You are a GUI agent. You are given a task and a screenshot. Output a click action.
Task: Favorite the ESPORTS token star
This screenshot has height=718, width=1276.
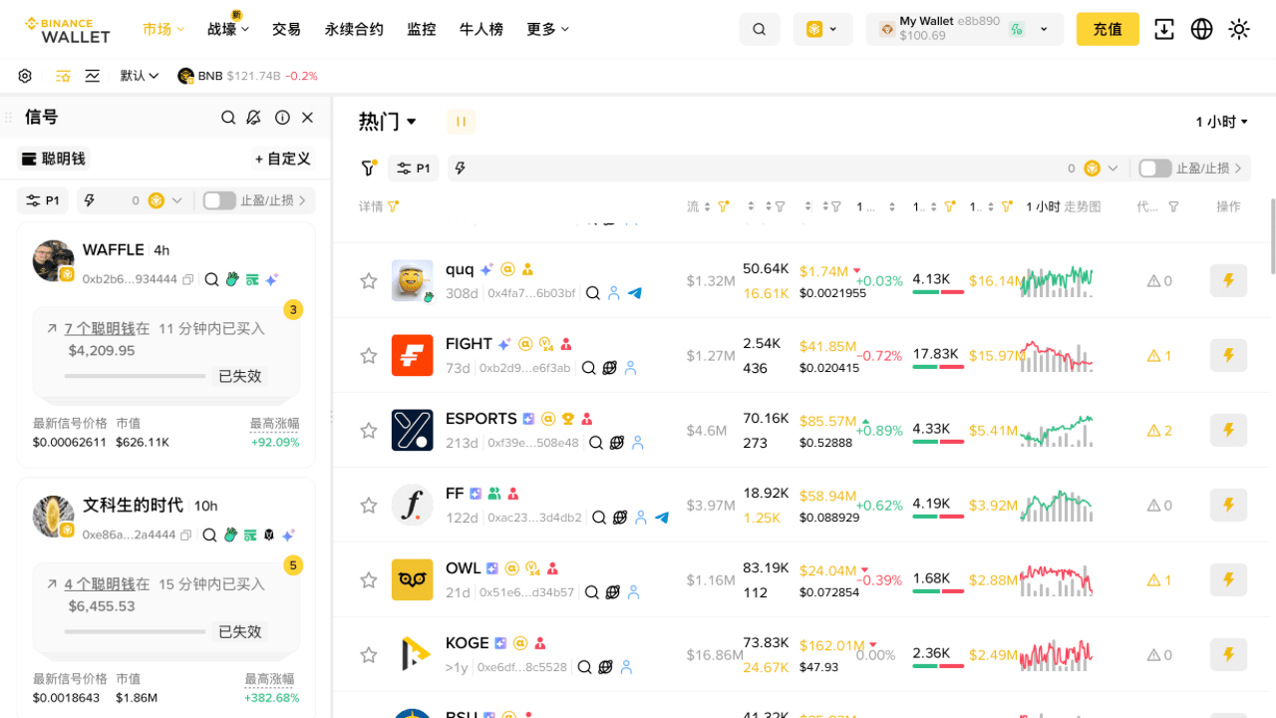[369, 431]
